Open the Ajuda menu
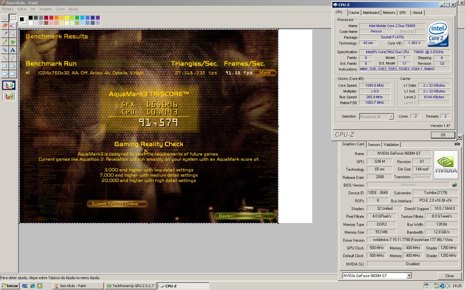The image size is (465, 290). tap(73, 9)
